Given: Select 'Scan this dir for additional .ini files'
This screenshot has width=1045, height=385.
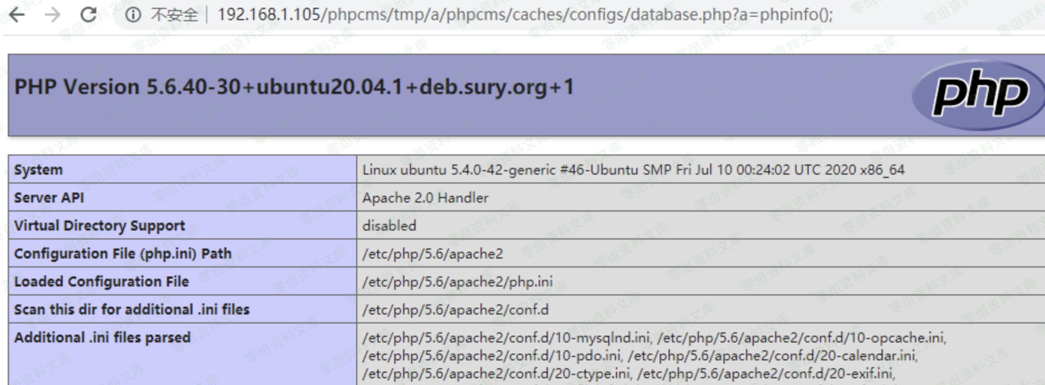Looking at the screenshot, I should [x=132, y=309].
